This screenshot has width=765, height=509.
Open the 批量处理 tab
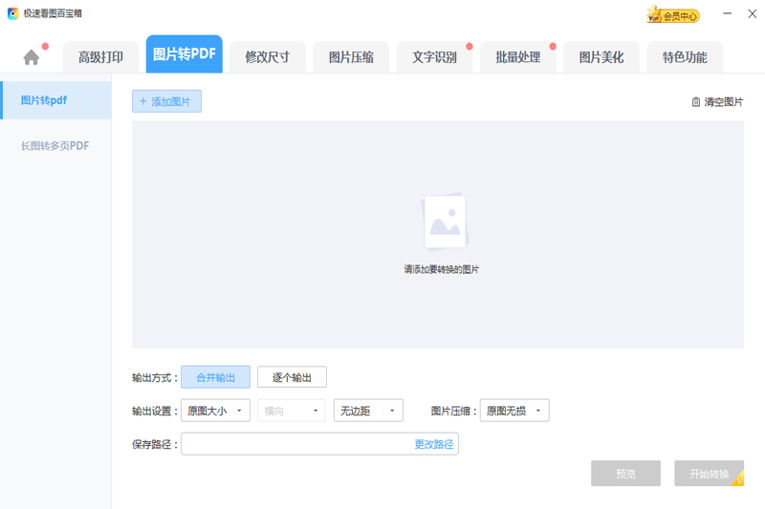[x=517, y=57]
